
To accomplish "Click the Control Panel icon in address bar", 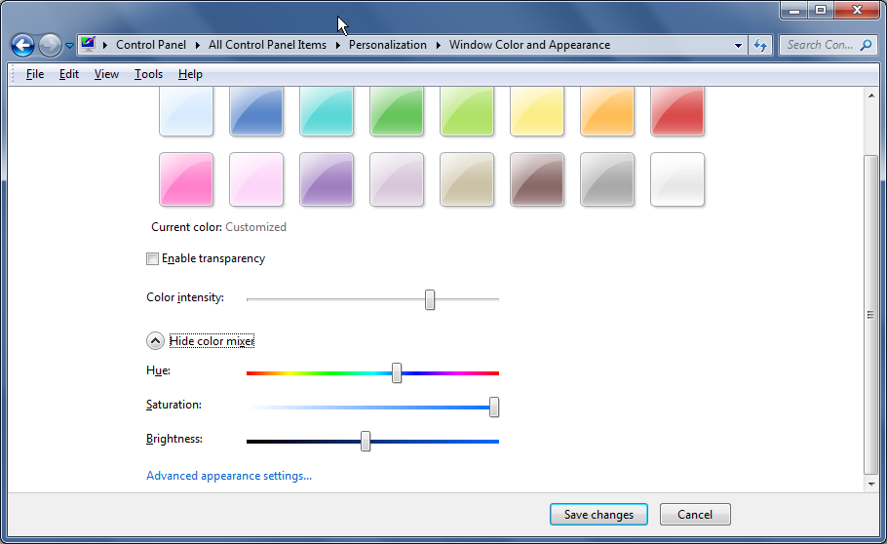I will pos(88,44).
